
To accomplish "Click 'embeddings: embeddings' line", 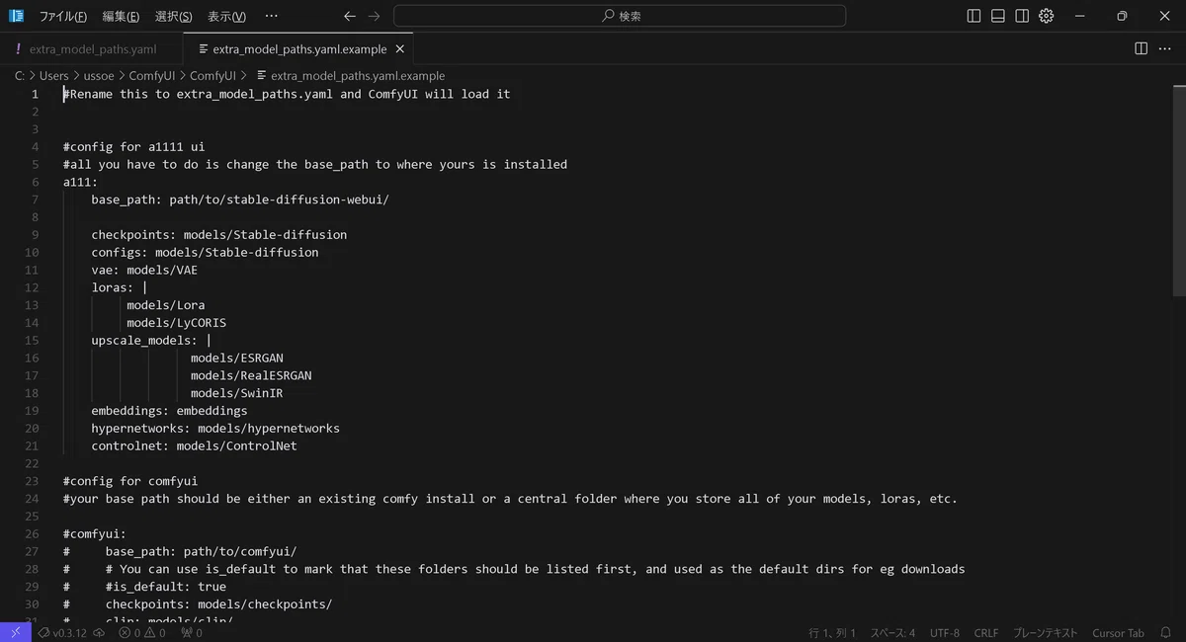I will pos(170,411).
